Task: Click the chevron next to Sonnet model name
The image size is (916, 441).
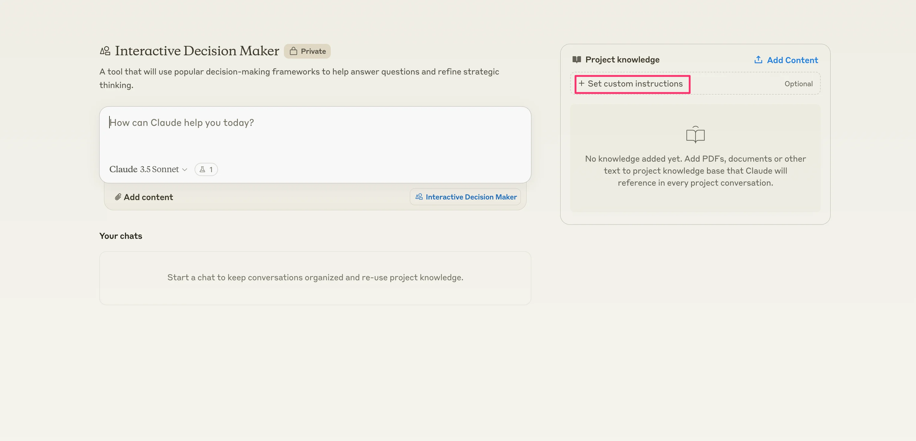Action: pyautogui.click(x=185, y=170)
